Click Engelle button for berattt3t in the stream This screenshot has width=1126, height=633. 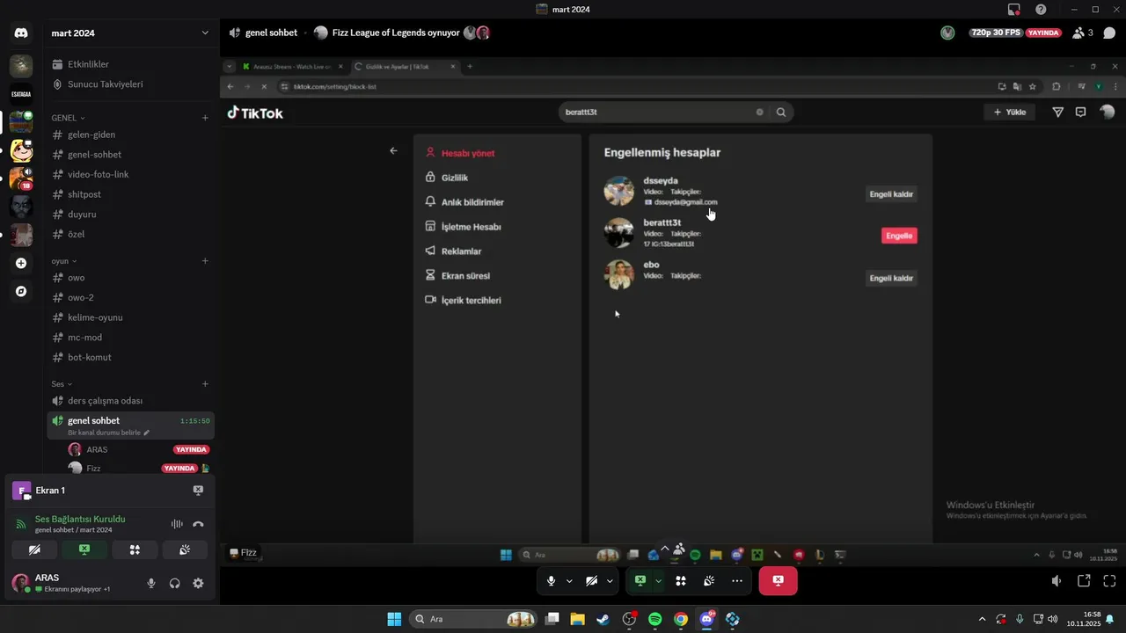point(899,236)
